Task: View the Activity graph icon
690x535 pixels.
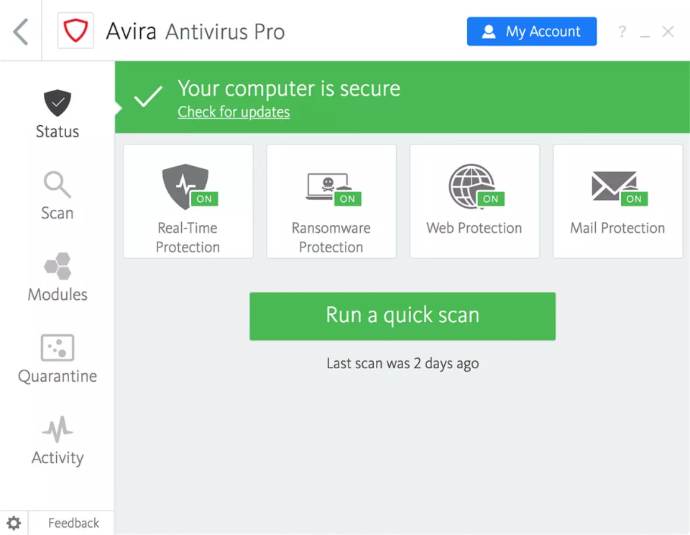Action: pyautogui.click(x=57, y=429)
